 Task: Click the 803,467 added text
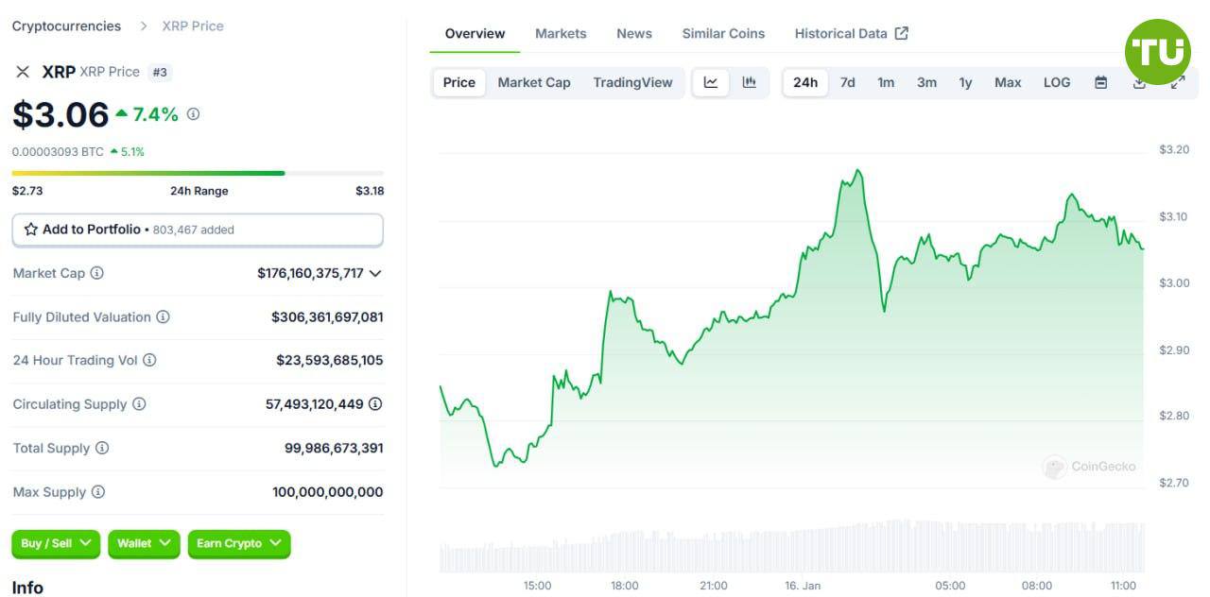(193, 230)
